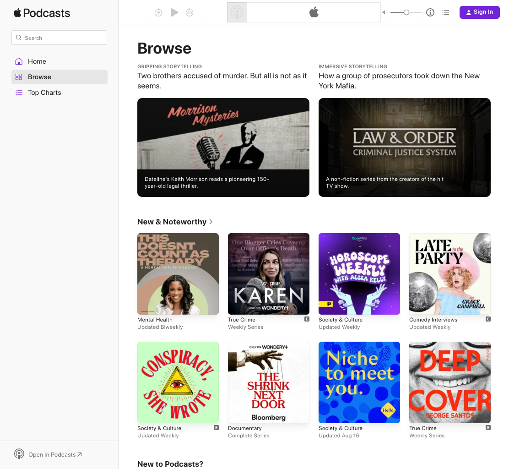
Task: Click the Top Charts list icon
Action: click(x=19, y=93)
